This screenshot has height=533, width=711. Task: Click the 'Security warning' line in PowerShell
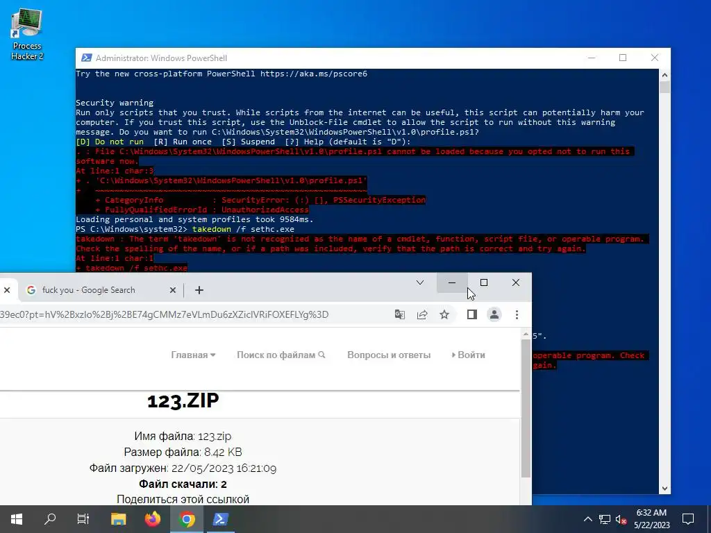(115, 103)
